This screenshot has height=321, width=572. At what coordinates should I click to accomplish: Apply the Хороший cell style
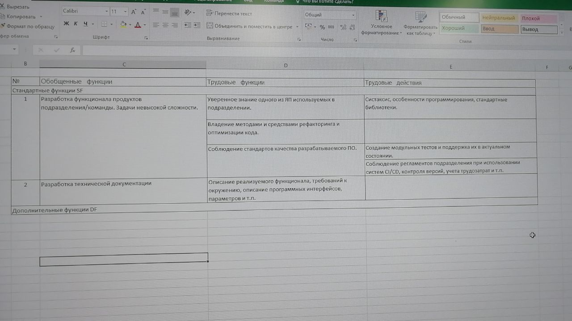(x=459, y=28)
